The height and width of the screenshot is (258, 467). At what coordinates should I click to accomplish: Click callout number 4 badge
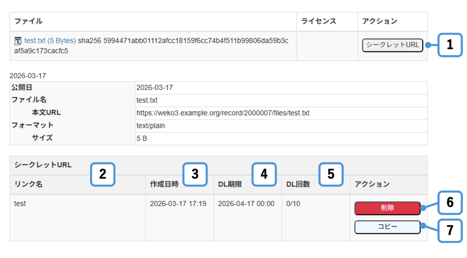pyautogui.click(x=264, y=174)
